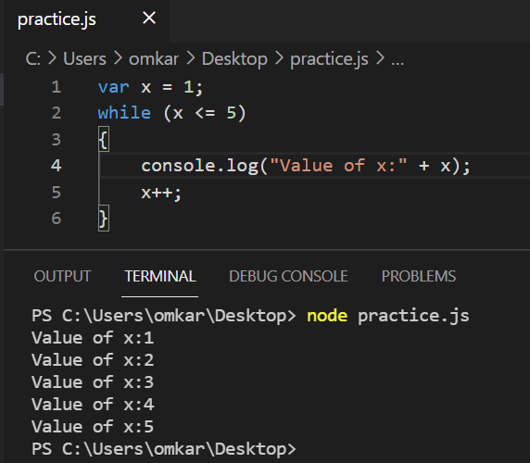Click terminal output 'Value of x:4'

93,405
